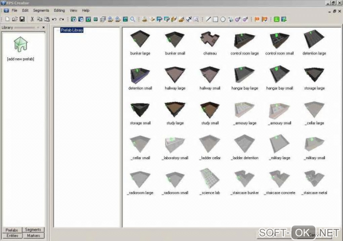The width and height of the screenshot is (343, 241).
Task: Open the Segments menu
Action: [41, 10]
